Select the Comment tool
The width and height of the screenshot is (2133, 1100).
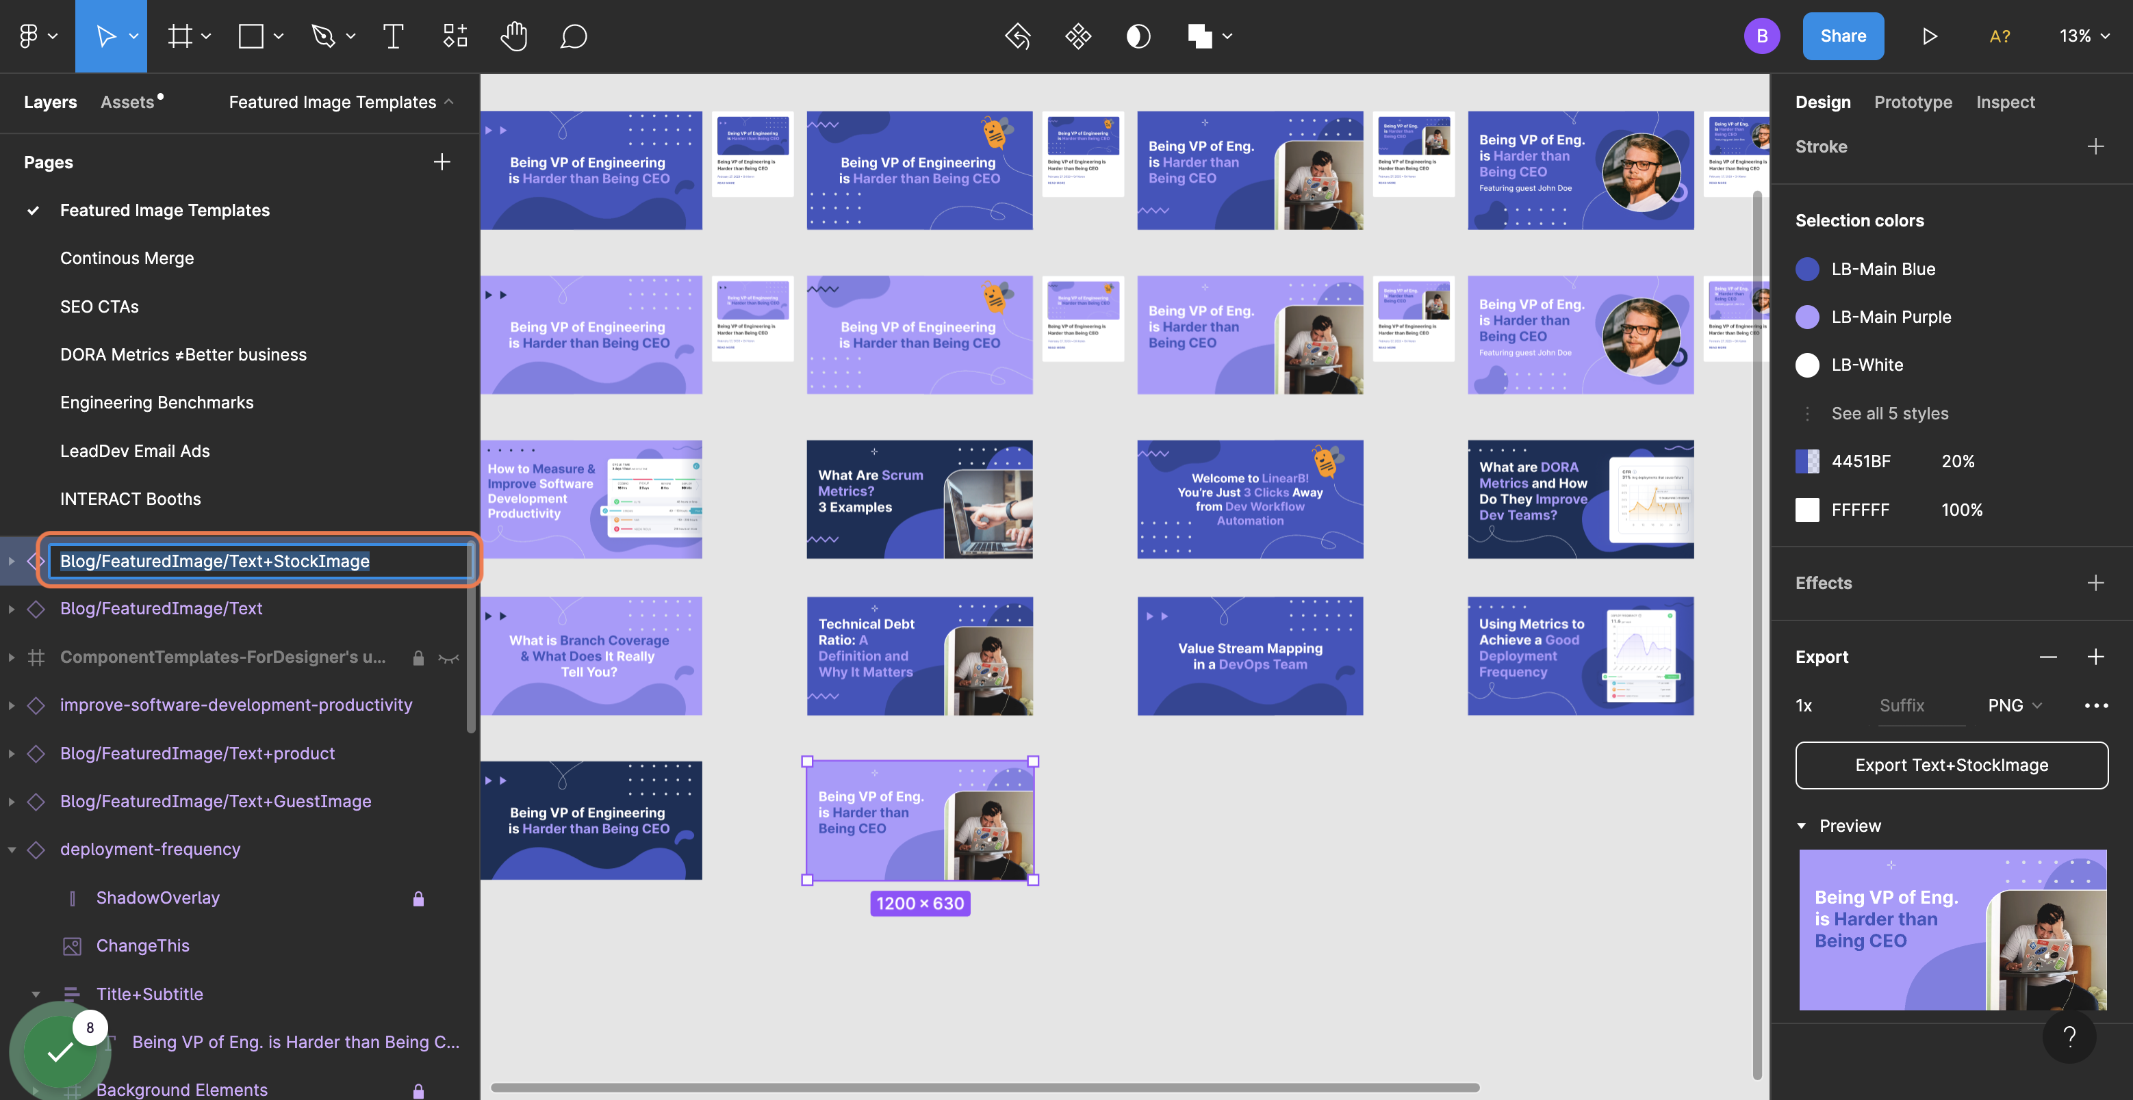coord(573,36)
